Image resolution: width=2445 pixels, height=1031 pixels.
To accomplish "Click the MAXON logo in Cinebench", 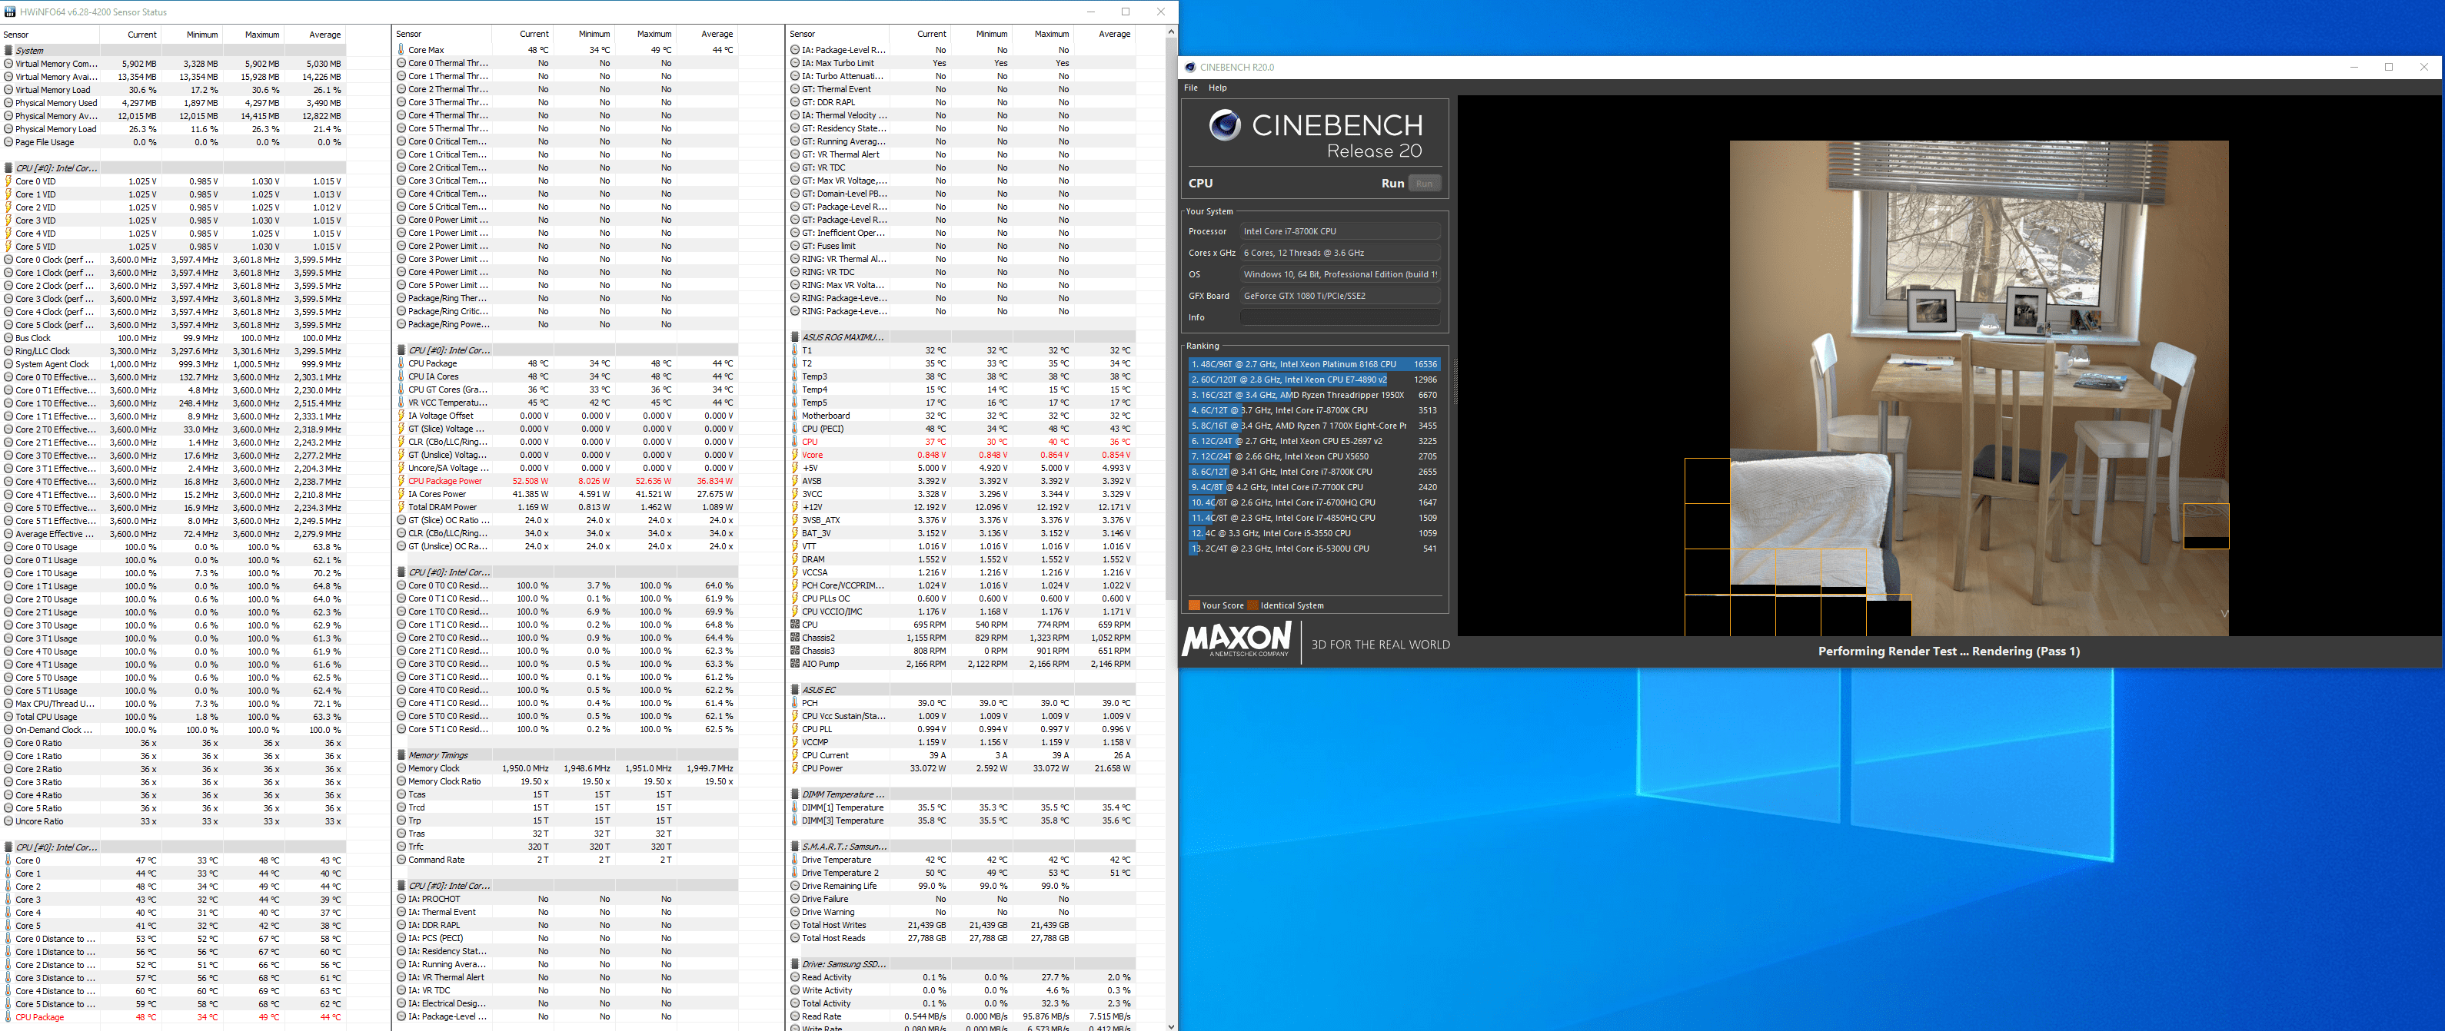I will click(1237, 640).
